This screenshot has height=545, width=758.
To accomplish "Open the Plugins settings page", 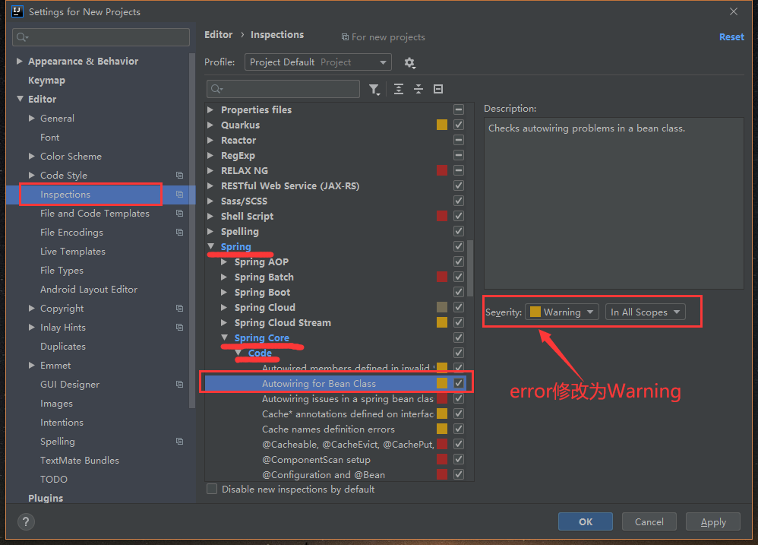I will tap(46, 498).
